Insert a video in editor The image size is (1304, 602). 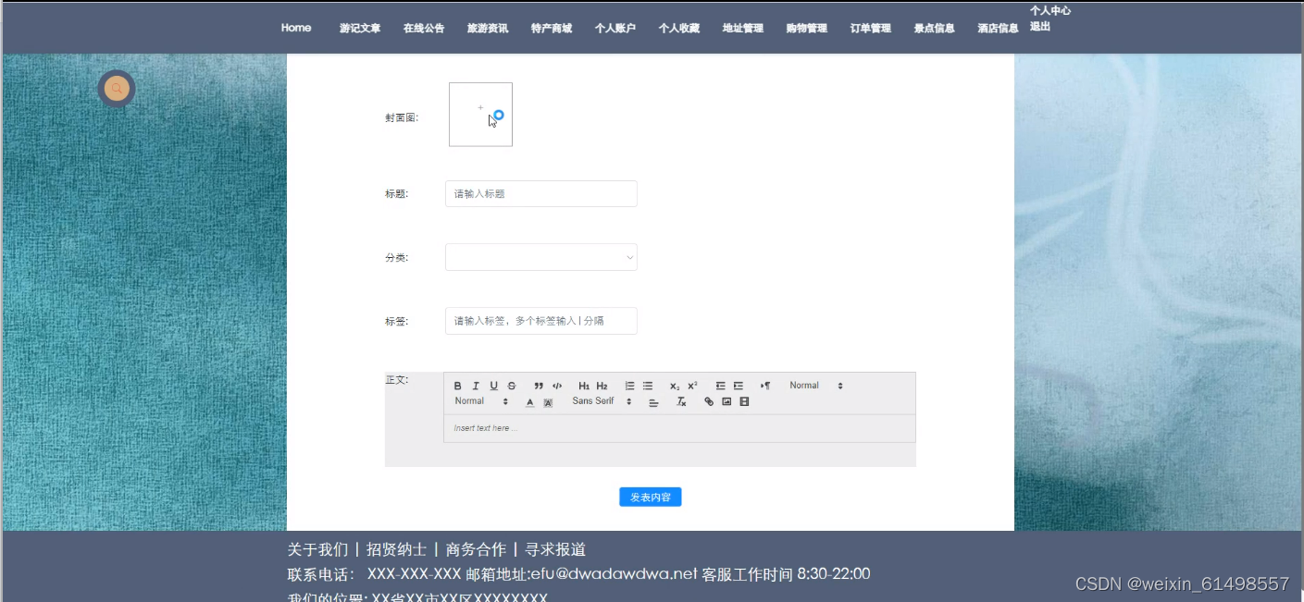[x=744, y=402]
